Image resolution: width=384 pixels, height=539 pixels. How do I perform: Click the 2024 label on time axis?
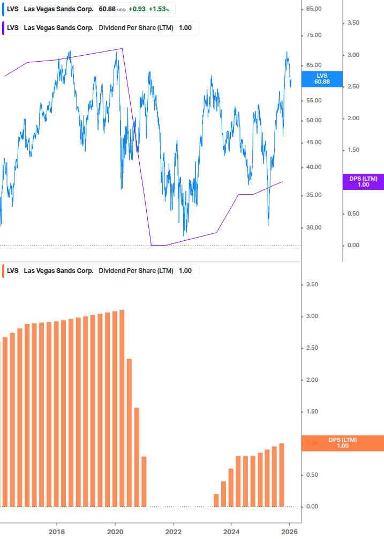pyautogui.click(x=231, y=532)
